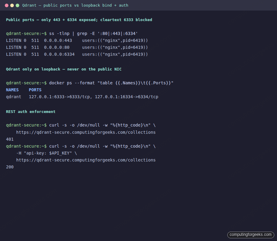The height and width of the screenshot is (241, 277).
Task: Click the red close window dot
Action: click(x=7, y=5)
